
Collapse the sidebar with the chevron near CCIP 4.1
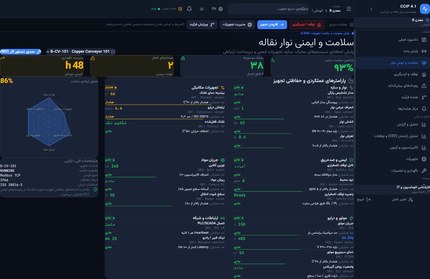[x=371, y=9]
